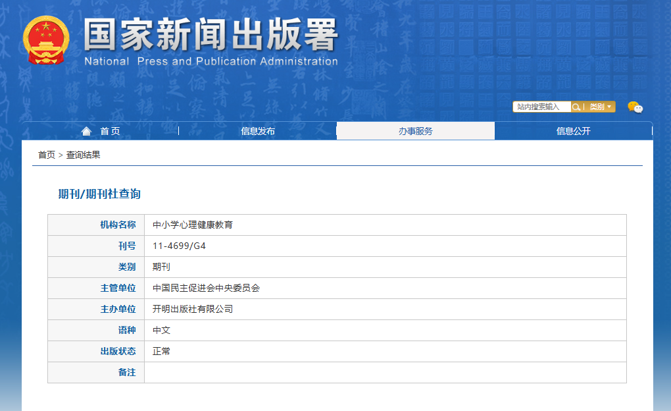Screen dimensions: 671x411
Task: Focus the 站内搜索输入 search field
Action: coord(541,107)
